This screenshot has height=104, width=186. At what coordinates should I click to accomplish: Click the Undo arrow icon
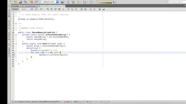[x=31, y=2]
